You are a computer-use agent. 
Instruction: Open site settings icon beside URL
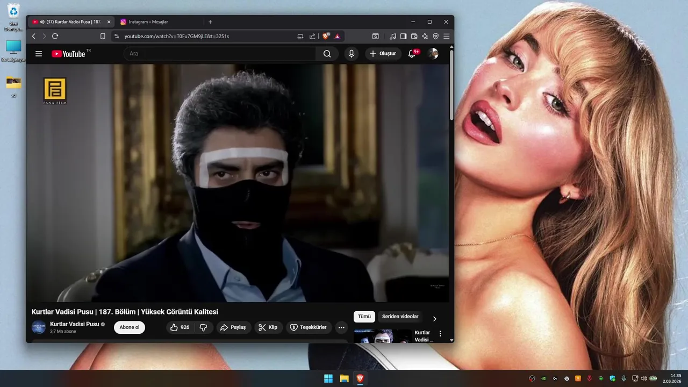coord(117,36)
